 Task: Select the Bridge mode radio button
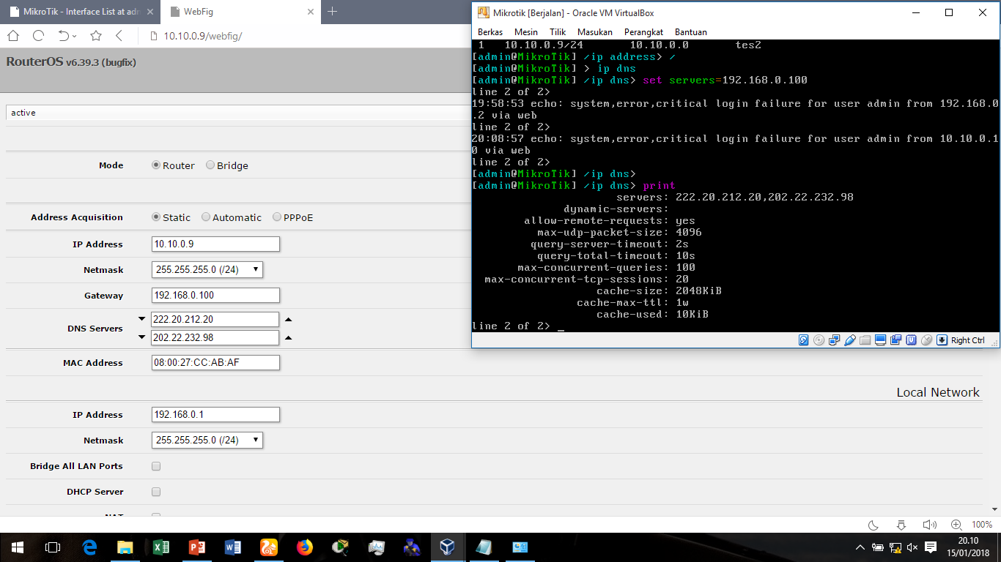[210, 165]
